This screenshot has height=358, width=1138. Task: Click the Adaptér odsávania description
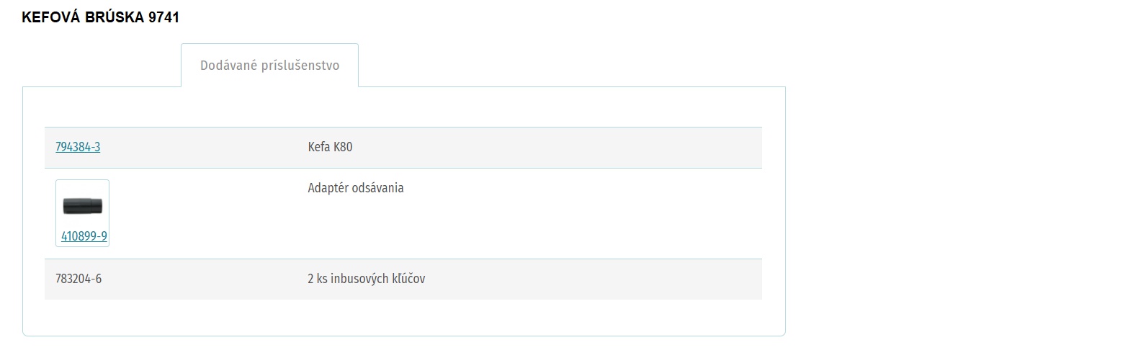(x=356, y=188)
